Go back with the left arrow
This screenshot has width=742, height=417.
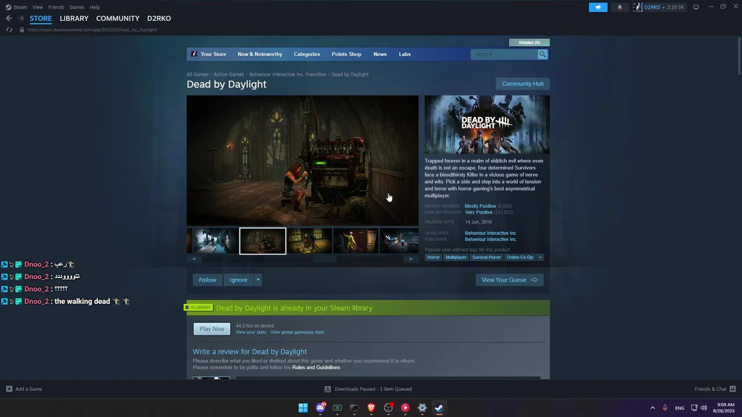[9, 19]
